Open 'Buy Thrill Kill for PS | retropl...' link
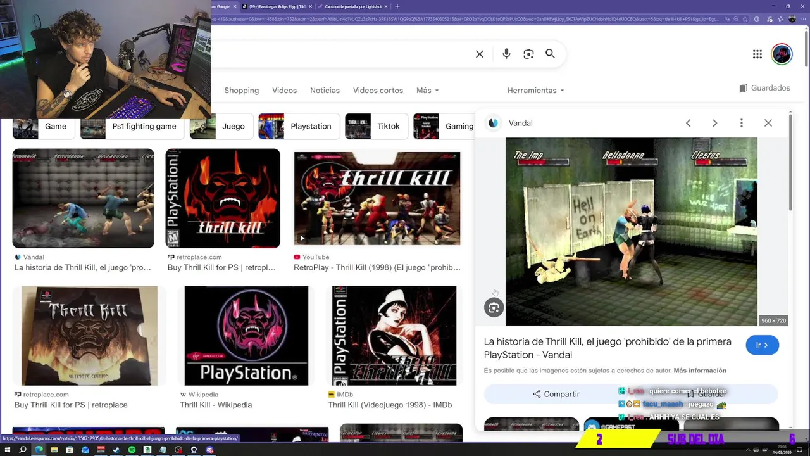Screen dimensions: 810x456 click(x=221, y=267)
